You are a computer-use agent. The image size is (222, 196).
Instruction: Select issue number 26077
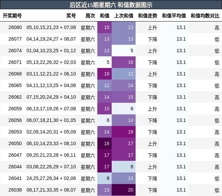(15, 39)
